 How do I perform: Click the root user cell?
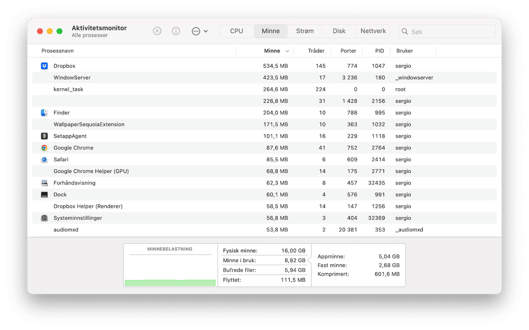tap(400, 90)
